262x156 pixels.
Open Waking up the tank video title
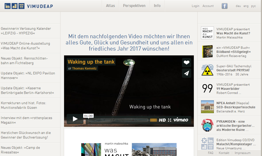click(91, 62)
